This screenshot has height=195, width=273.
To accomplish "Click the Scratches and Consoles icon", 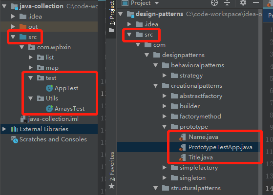I will pyautogui.click(x=14, y=139).
